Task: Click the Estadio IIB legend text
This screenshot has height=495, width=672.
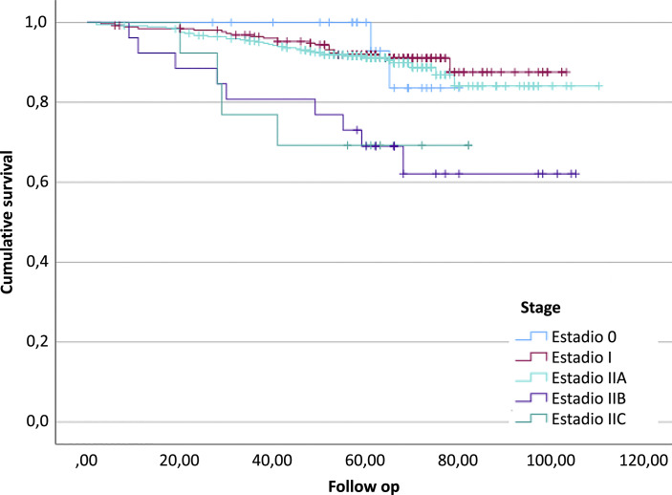Action: 587,398
